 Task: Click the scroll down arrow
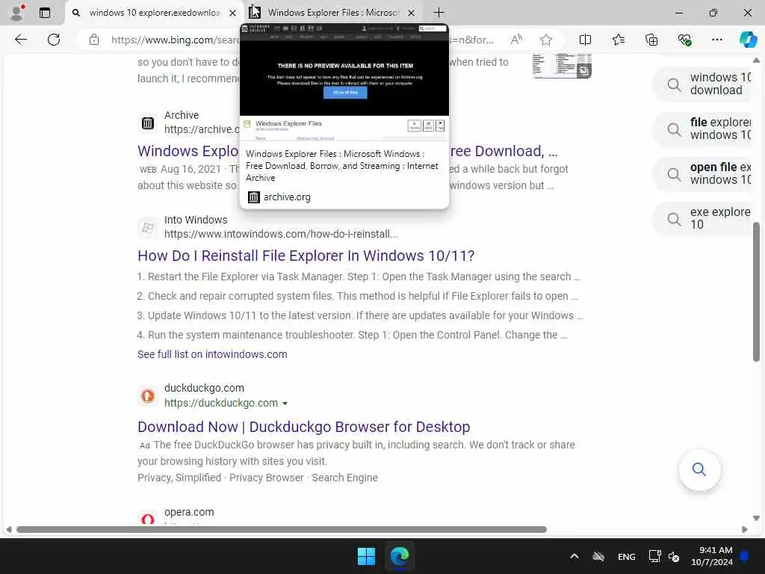756,519
